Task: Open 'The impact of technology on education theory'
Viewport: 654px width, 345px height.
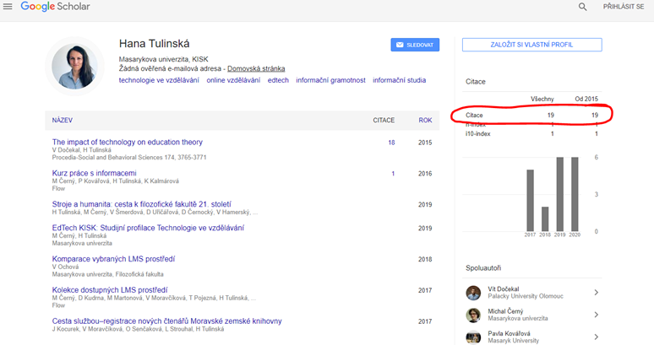Action: coord(127,142)
